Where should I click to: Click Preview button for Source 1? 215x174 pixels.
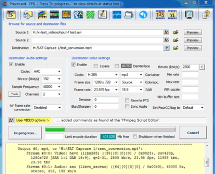point(193,32)
